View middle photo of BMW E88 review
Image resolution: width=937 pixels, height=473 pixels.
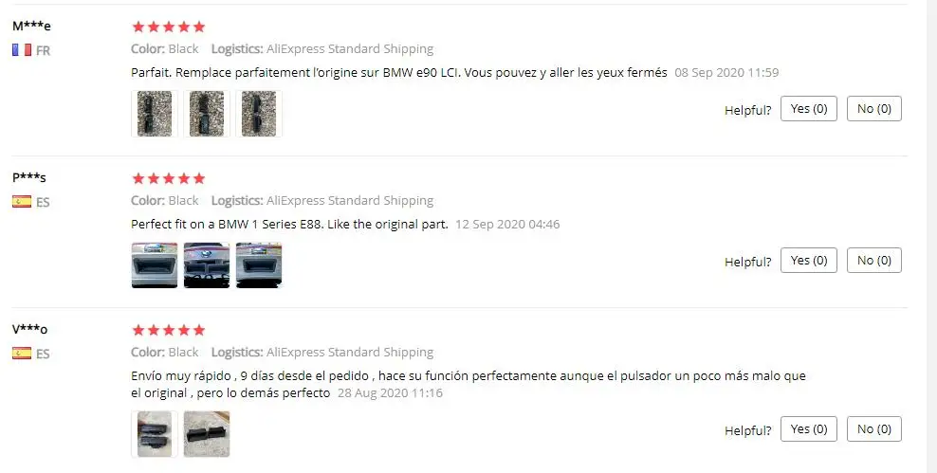(207, 265)
